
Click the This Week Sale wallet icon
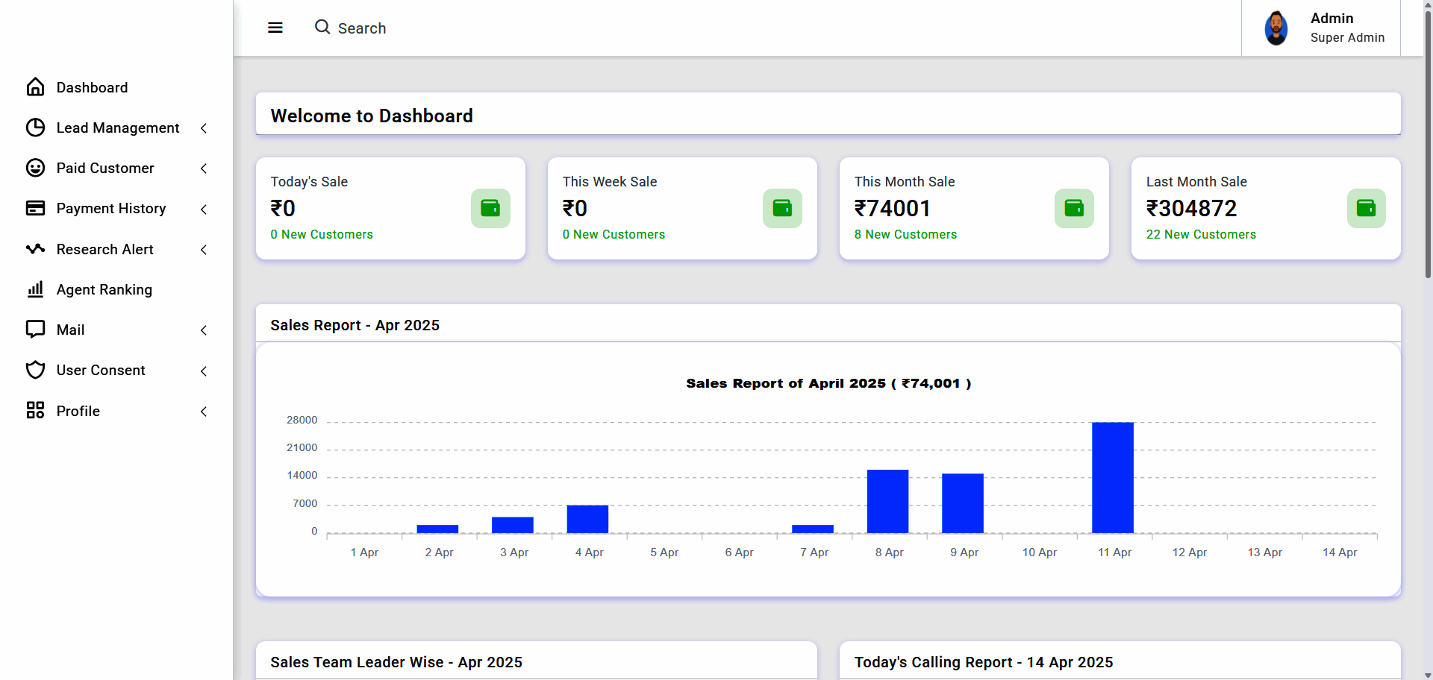point(782,208)
